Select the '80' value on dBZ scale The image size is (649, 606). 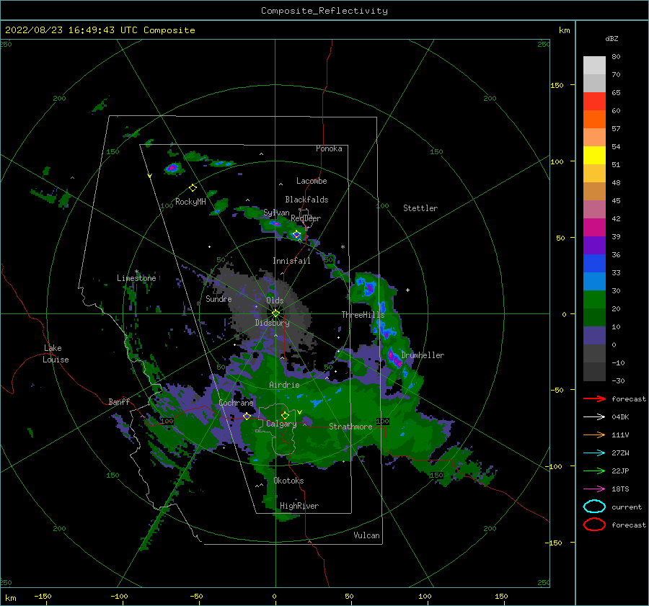(x=616, y=57)
